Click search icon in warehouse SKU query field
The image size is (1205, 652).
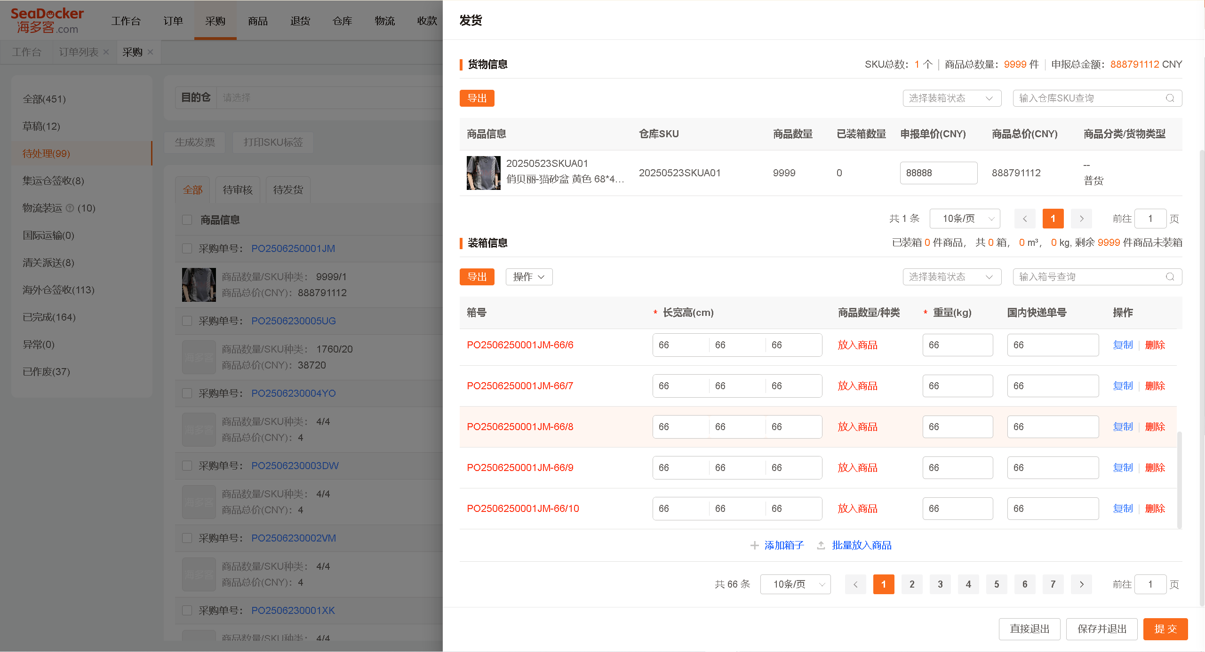pos(1170,98)
